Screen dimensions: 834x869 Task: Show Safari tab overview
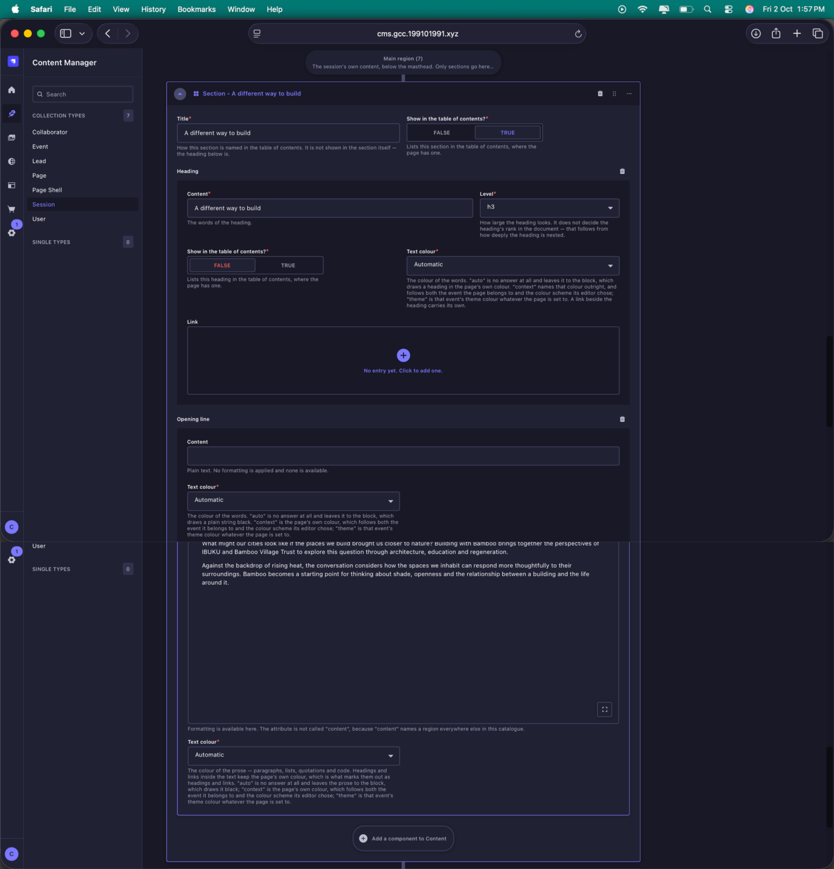[818, 34]
